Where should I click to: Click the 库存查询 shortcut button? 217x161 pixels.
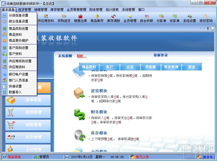click(x=171, y=67)
